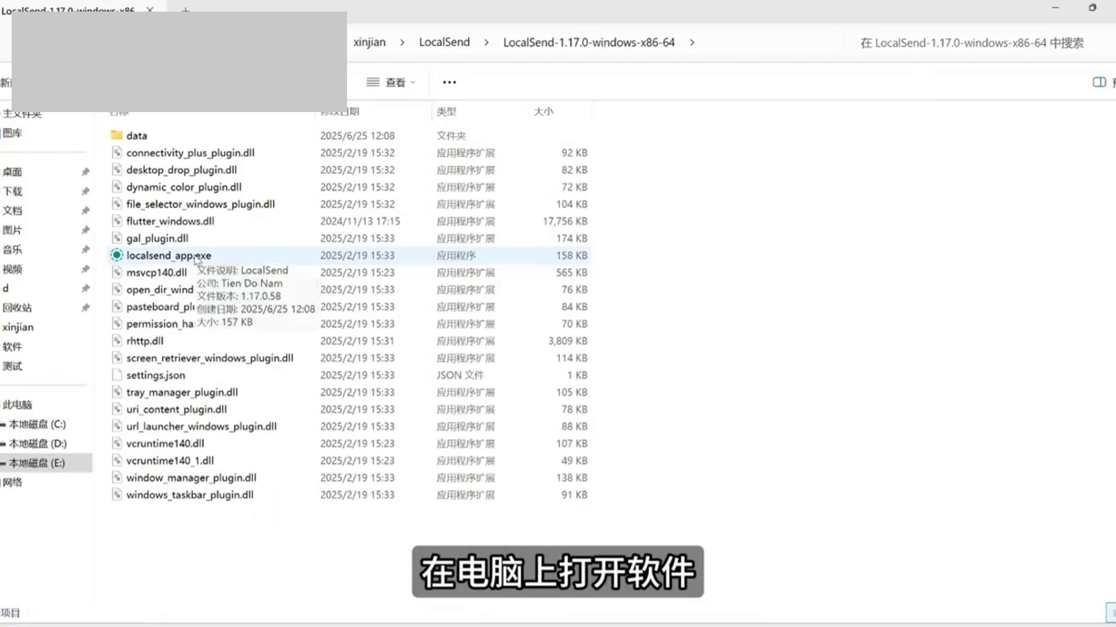Expand the chevron after LocalSend in breadcrumb
1116x627 pixels.
point(487,42)
